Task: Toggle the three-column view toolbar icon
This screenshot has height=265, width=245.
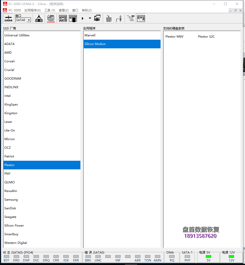Action: (141, 18)
